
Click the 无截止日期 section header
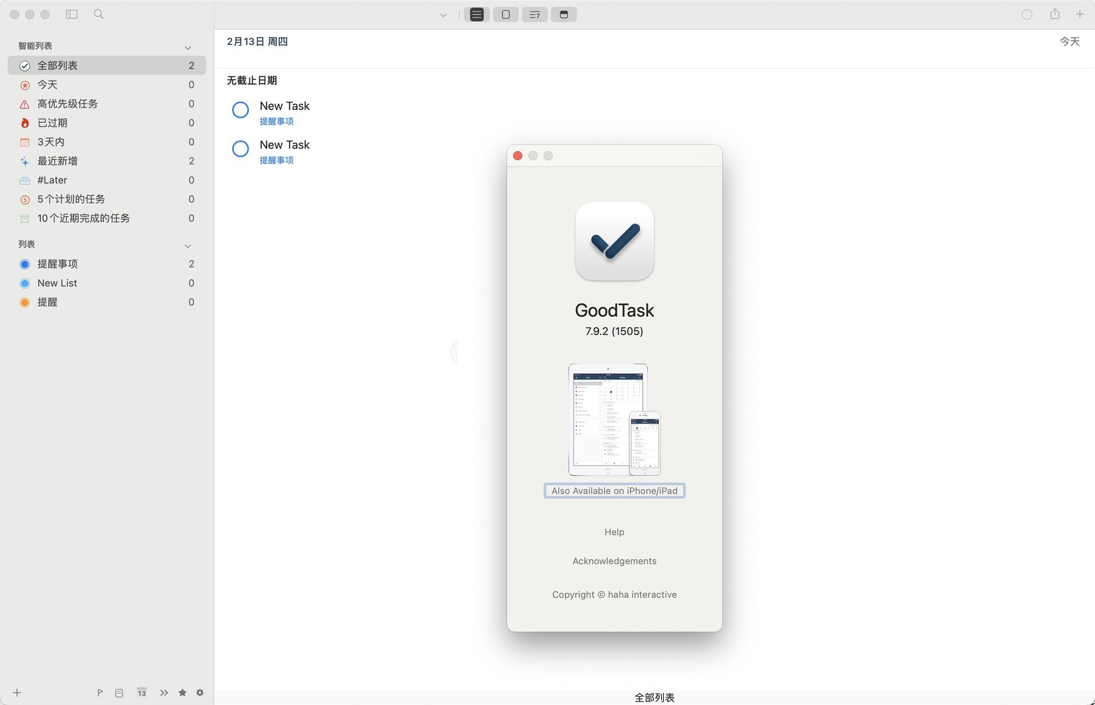point(252,80)
